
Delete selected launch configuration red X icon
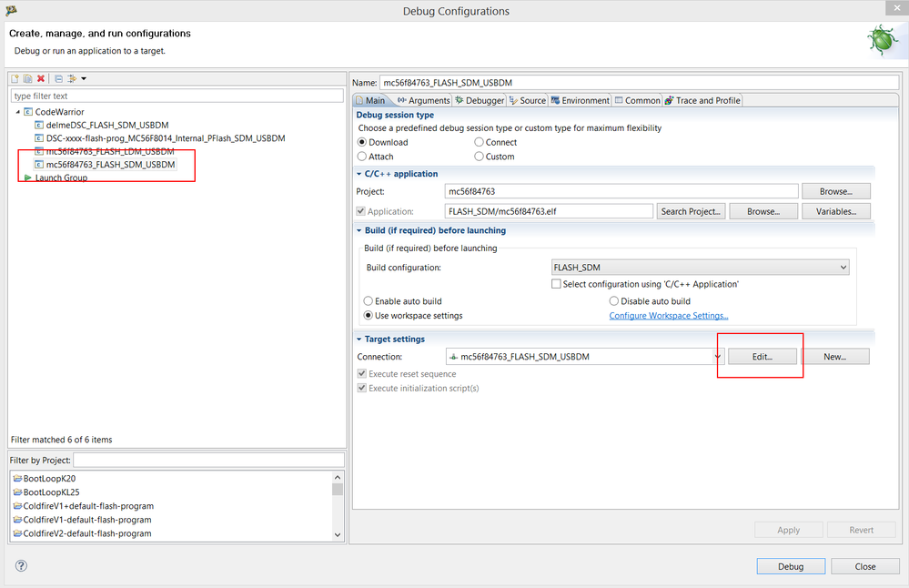(x=41, y=78)
